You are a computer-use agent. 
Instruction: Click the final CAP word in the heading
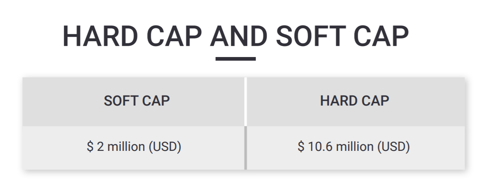pyautogui.click(x=381, y=36)
